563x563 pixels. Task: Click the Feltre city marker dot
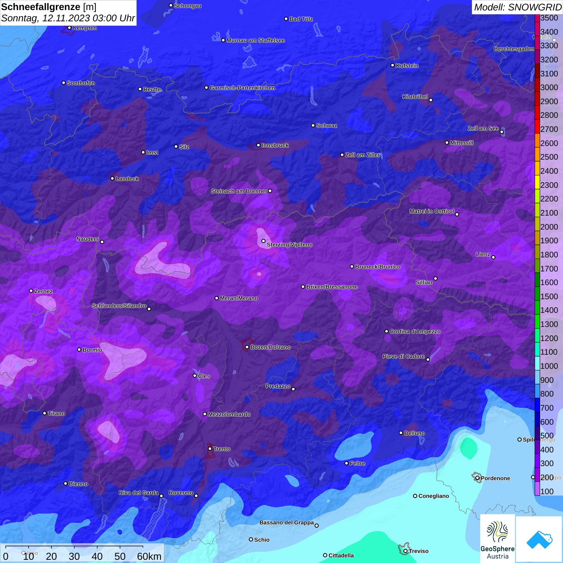(x=346, y=463)
